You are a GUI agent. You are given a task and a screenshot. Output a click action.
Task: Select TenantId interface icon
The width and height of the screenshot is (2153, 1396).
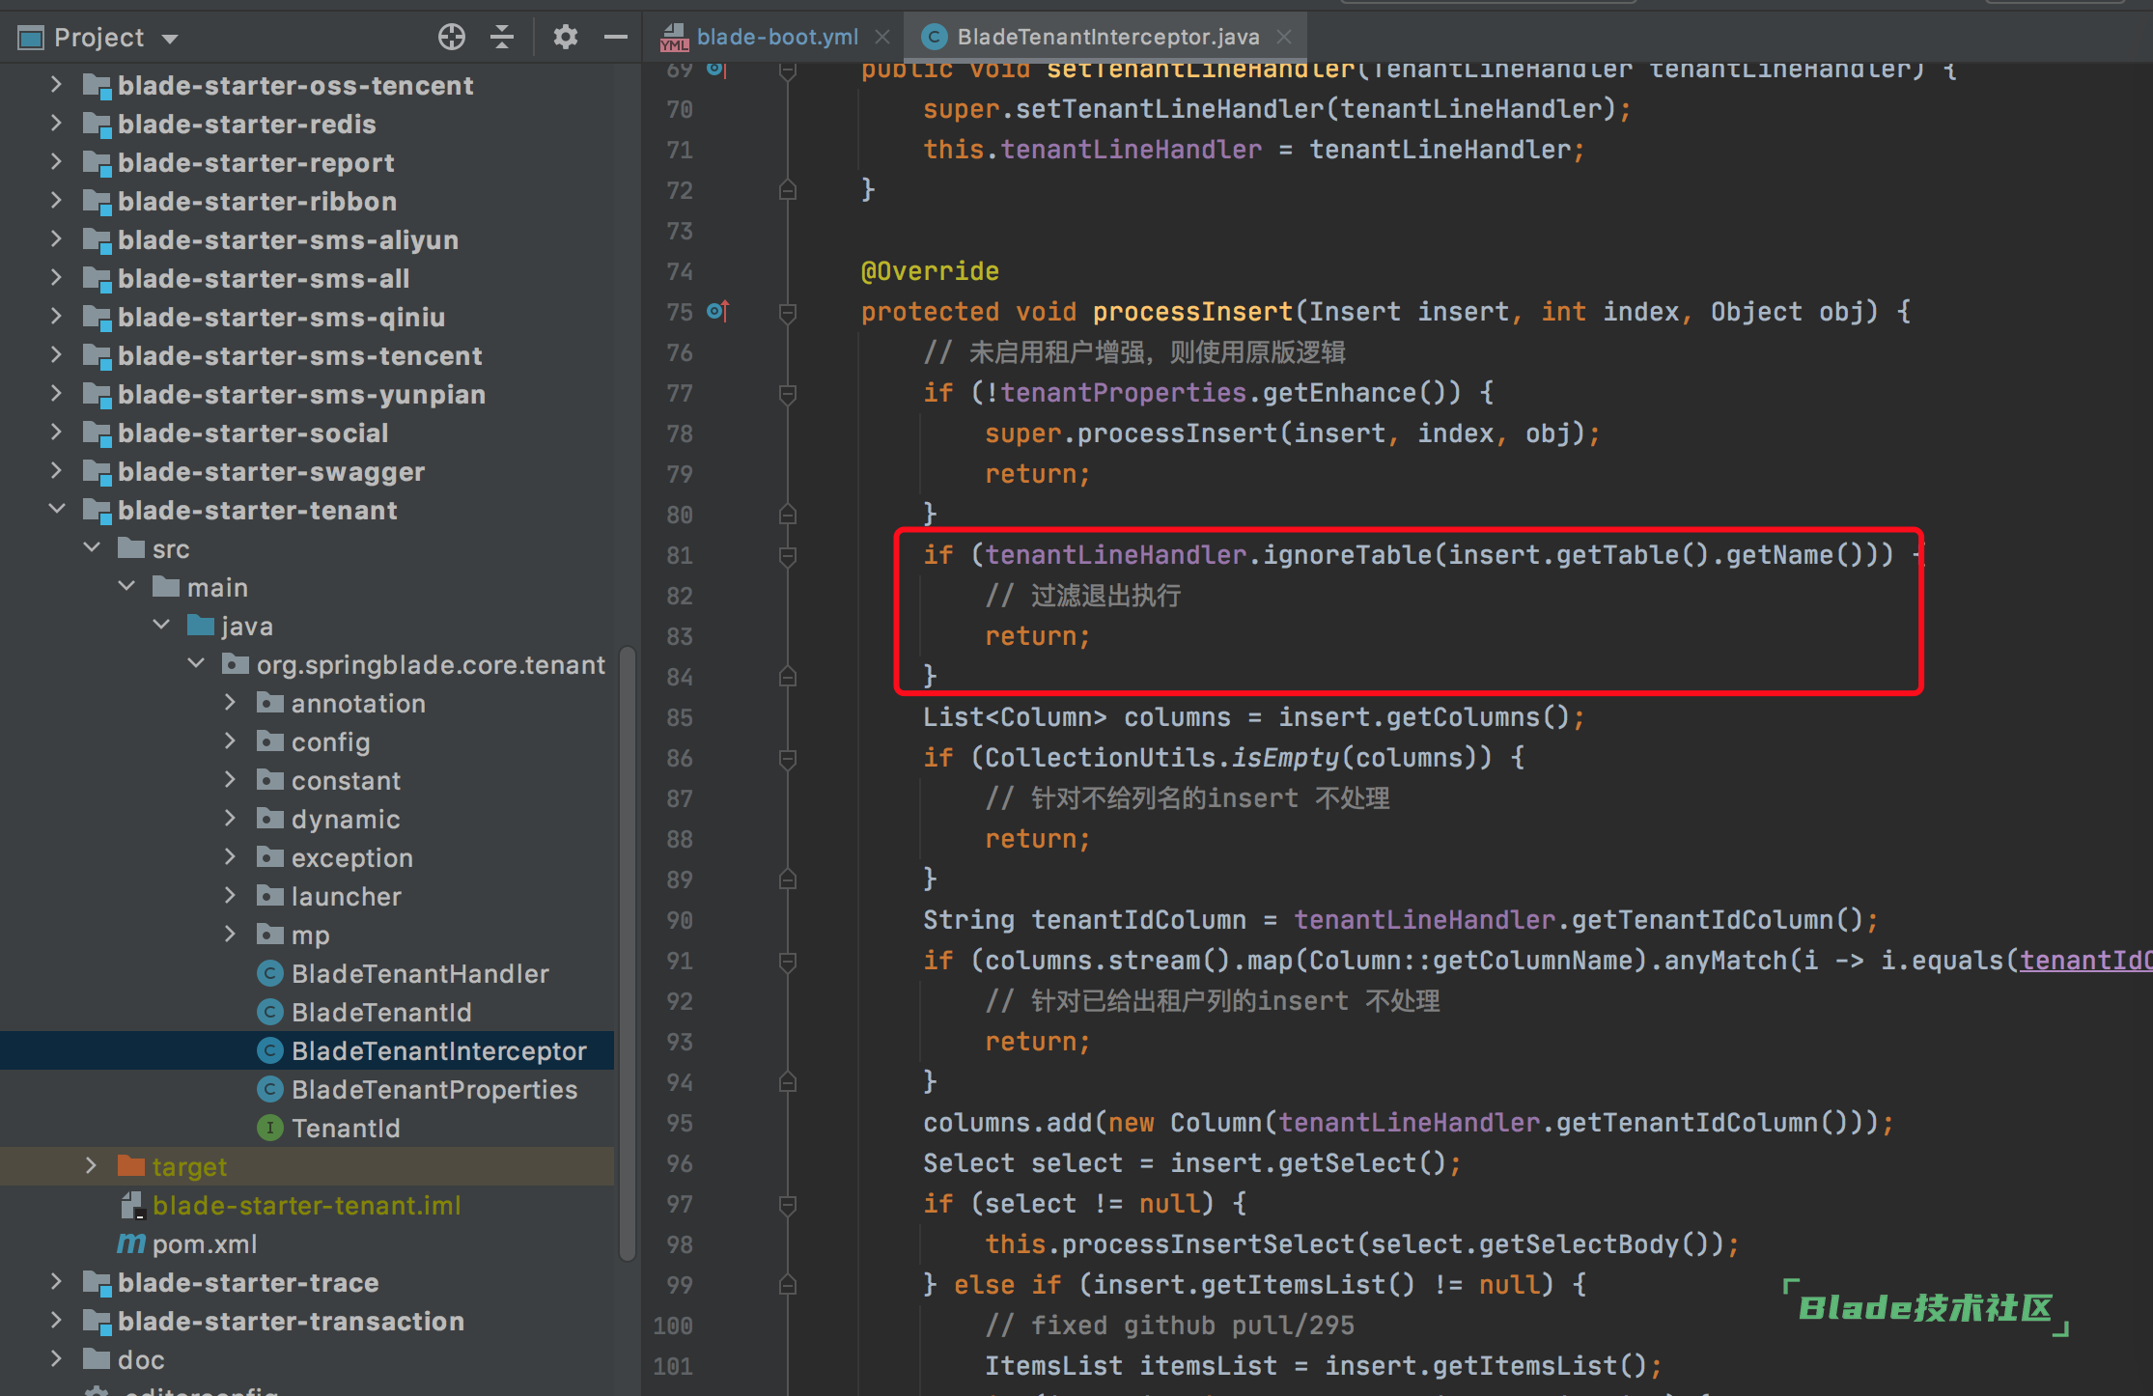point(270,1128)
